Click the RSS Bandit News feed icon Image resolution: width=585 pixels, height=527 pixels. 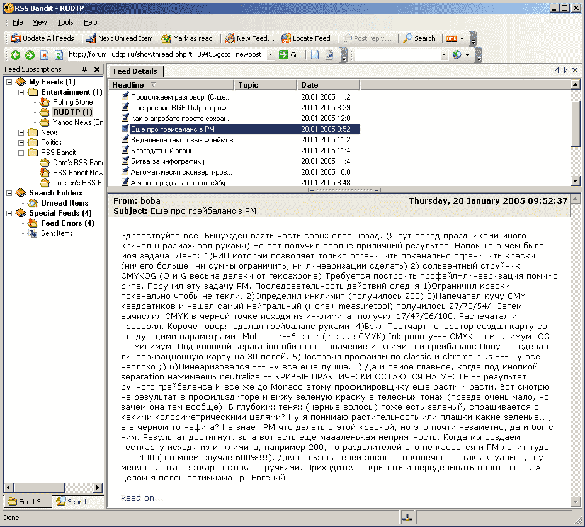[45, 172]
